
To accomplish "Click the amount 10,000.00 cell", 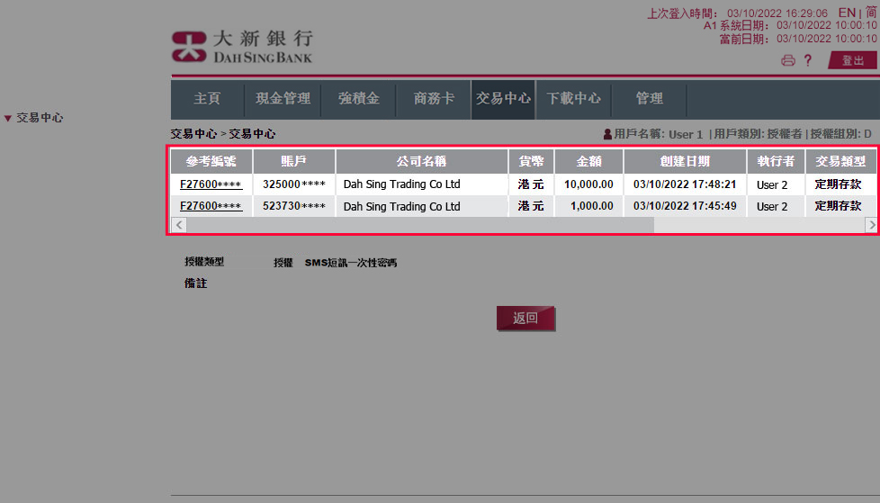I will pyautogui.click(x=588, y=184).
